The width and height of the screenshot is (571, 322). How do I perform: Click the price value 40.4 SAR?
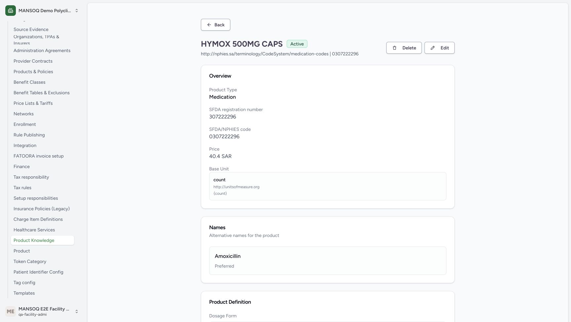click(220, 156)
